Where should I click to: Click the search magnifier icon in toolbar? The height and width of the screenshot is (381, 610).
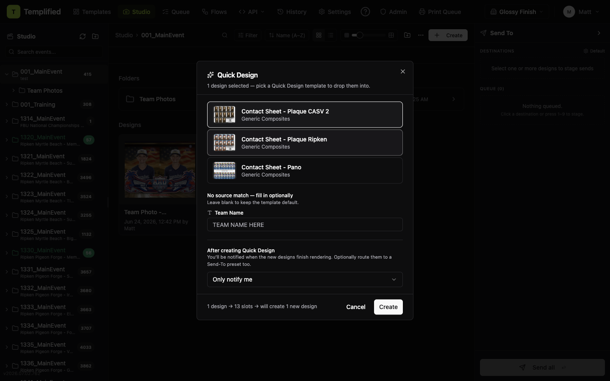click(x=225, y=35)
